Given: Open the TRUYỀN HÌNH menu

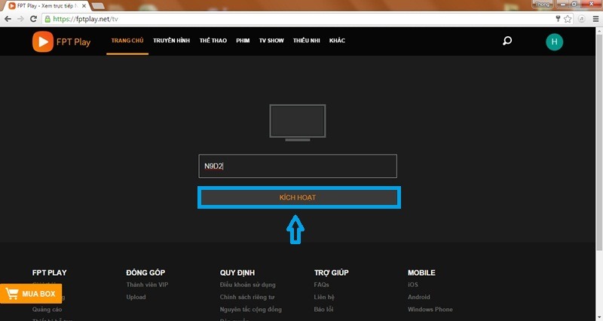Looking at the screenshot, I should tap(172, 41).
